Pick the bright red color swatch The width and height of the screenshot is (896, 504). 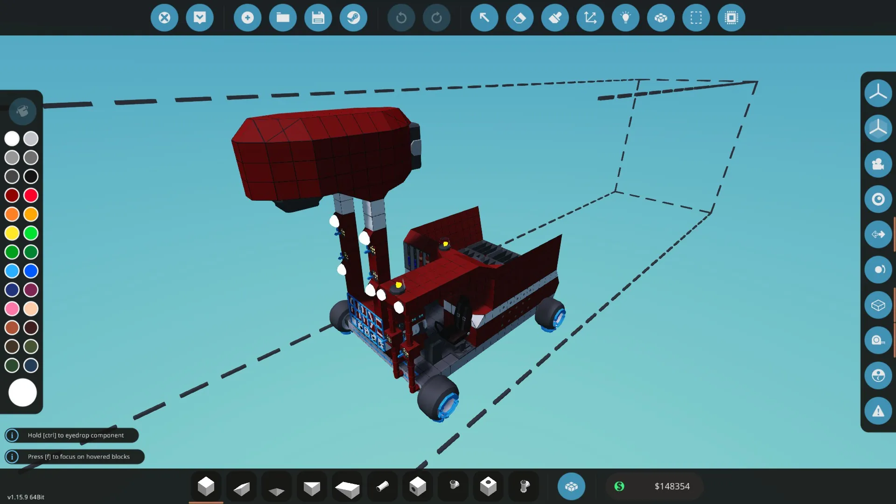coord(31,195)
